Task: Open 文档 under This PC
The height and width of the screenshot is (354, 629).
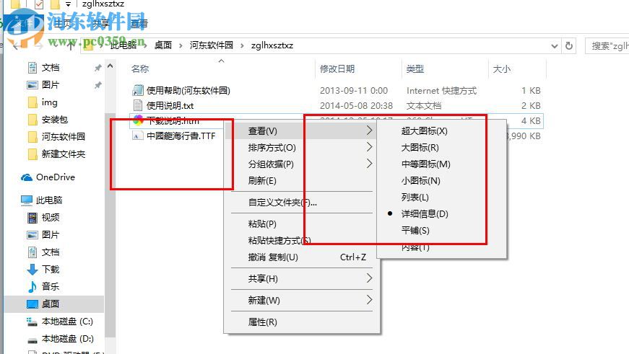Action: tap(50, 252)
